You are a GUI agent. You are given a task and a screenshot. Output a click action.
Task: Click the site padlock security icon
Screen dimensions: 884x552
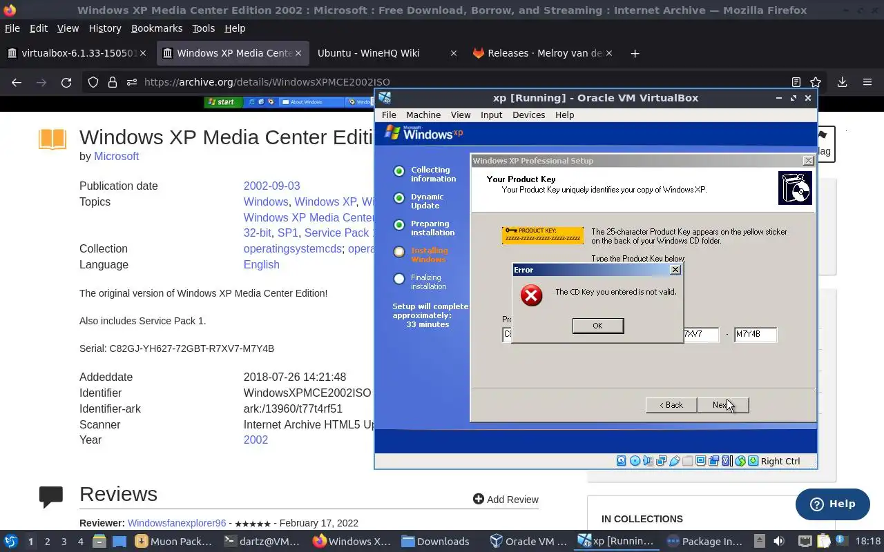[x=113, y=82]
